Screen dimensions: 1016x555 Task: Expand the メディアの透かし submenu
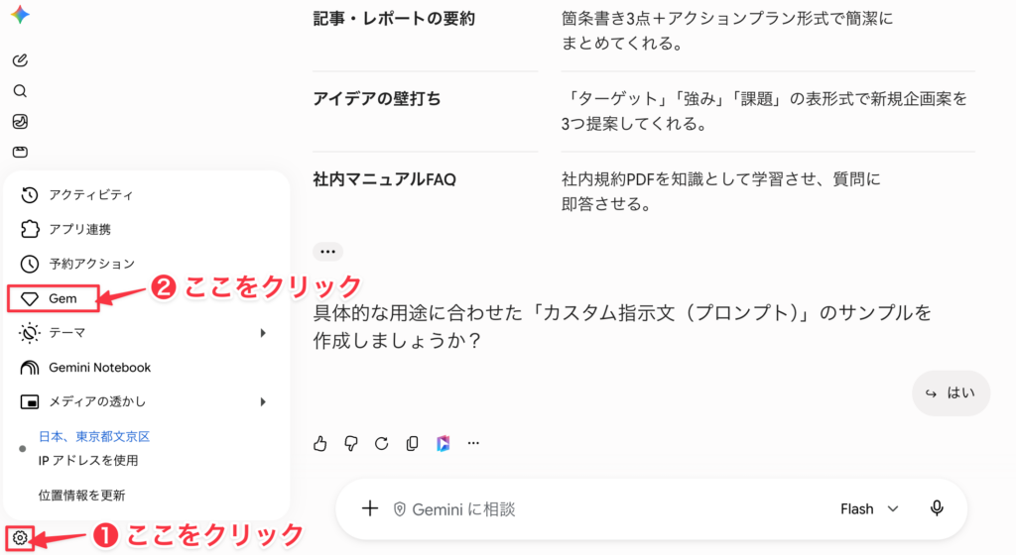tap(262, 401)
